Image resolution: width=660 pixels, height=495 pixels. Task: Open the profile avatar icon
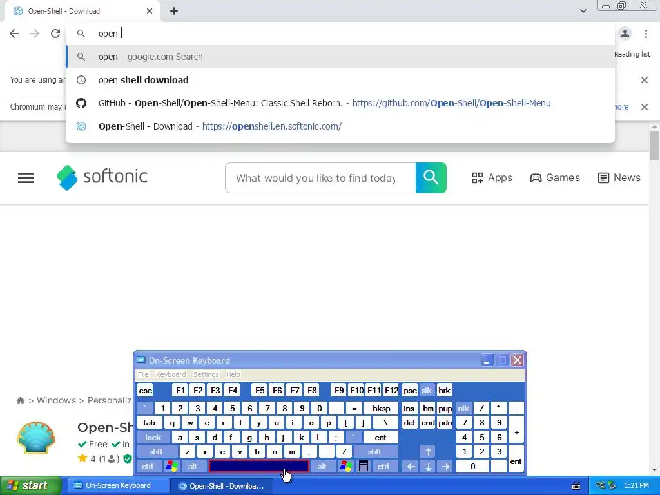[625, 34]
